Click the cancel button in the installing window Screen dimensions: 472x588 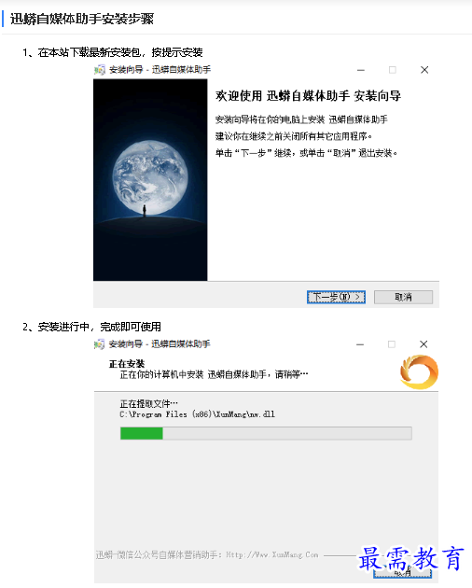(x=402, y=573)
